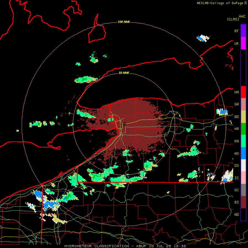Click the WS legend label
This screenshot has width=248, height=248.
(x=236, y=153)
